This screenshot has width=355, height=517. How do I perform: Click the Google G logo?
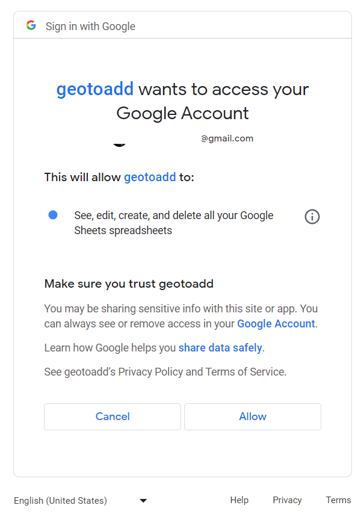[31, 25]
